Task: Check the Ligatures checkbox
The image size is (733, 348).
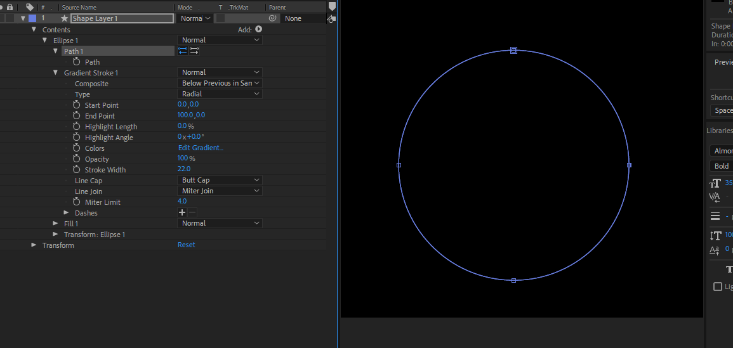Action: 718,287
